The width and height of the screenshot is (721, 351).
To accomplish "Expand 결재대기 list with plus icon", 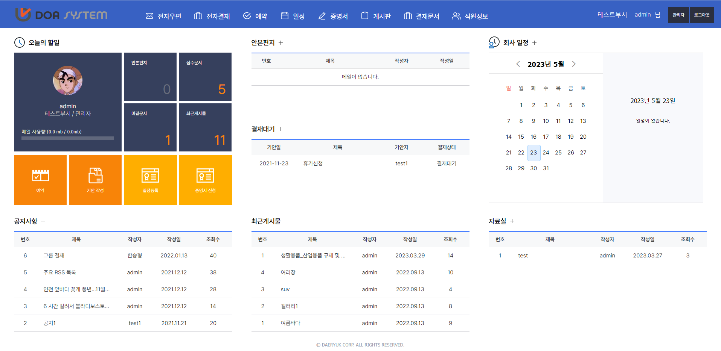I will pos(280,129).
